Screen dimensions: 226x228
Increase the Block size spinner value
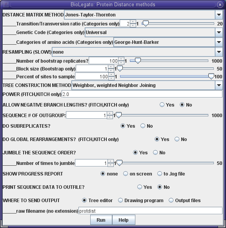111,67
